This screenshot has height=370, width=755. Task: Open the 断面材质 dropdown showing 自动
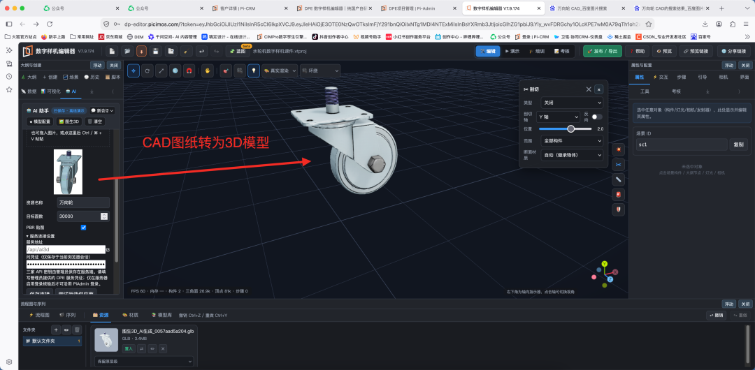coord(572,155)
